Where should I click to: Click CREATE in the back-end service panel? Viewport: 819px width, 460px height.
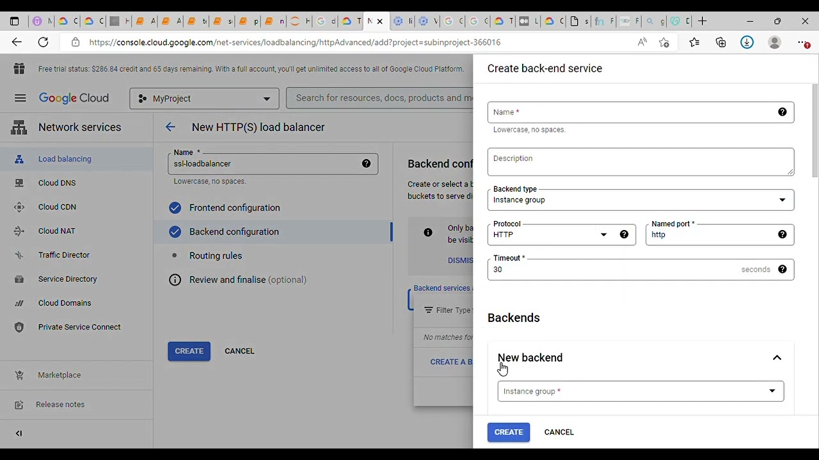pos(509,432)
